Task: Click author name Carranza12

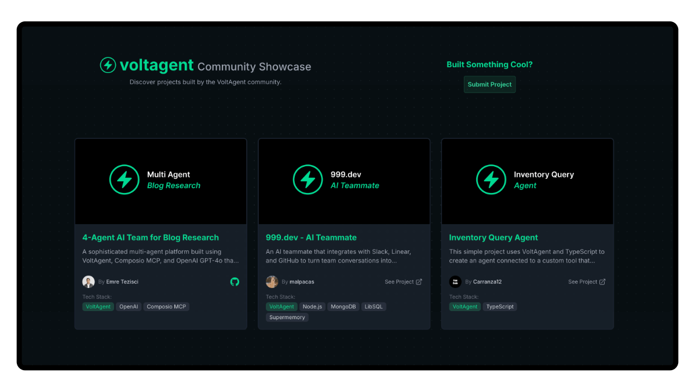Action: coord(487,282)
